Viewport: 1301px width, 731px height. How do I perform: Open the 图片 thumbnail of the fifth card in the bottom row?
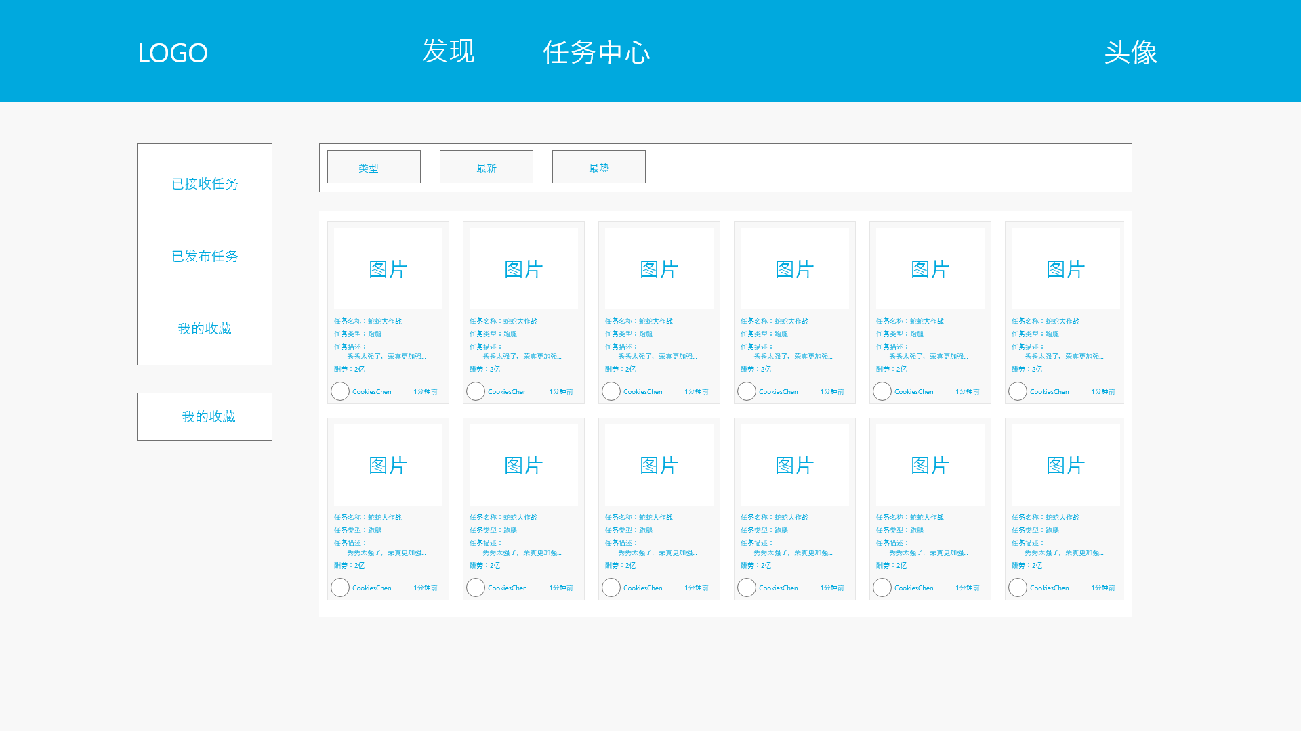pyautogui.click(x=930, y=465)
